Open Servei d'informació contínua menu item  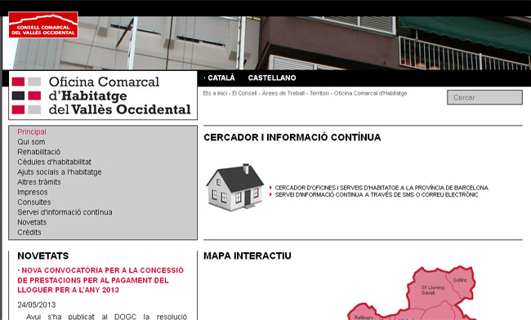[65, 212]
